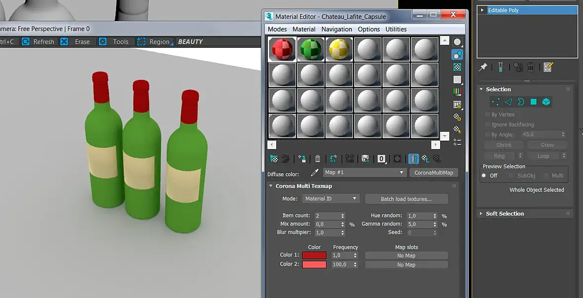Click No Map slot for Color 1
This screenshot has width=583, height=298.
click(x=407, y=256)
